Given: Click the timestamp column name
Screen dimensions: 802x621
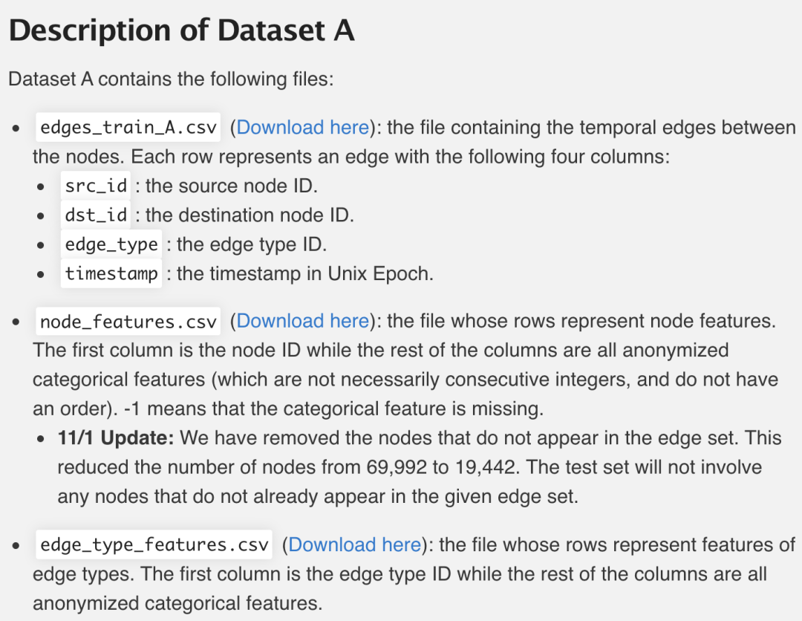Looking at the screenshot, I should [x=111, y=273].
